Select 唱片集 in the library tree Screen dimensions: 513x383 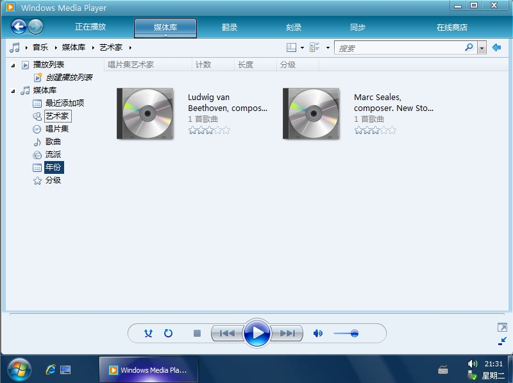coord(57,129)
